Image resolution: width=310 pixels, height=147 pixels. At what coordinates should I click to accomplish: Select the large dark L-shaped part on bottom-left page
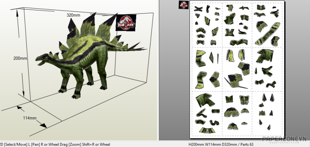coord(205,100)
